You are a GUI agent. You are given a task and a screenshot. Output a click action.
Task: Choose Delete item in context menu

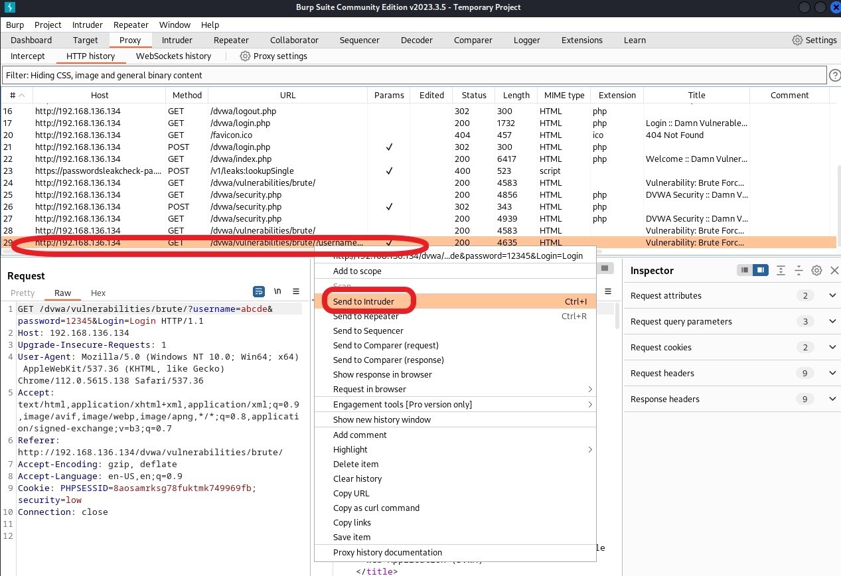click(455, 464)
